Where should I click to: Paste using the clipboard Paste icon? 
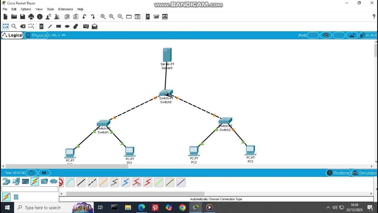coord(76,17)
